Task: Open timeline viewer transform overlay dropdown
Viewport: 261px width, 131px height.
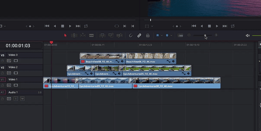Action: tap(152, 26)
